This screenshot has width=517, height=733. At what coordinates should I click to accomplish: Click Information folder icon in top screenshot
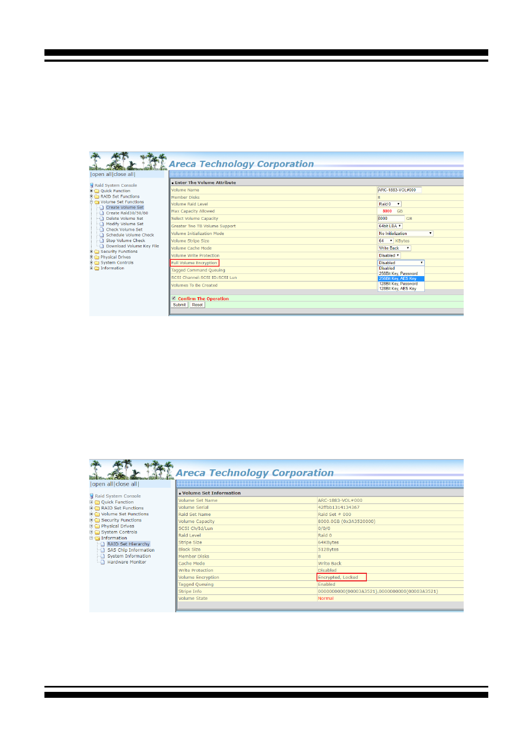97,268
